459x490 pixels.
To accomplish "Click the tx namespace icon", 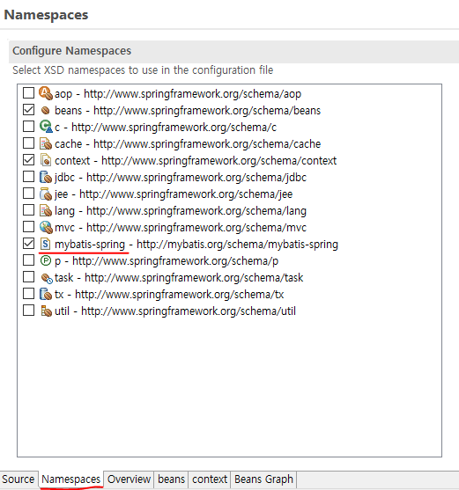I will 46,294.
